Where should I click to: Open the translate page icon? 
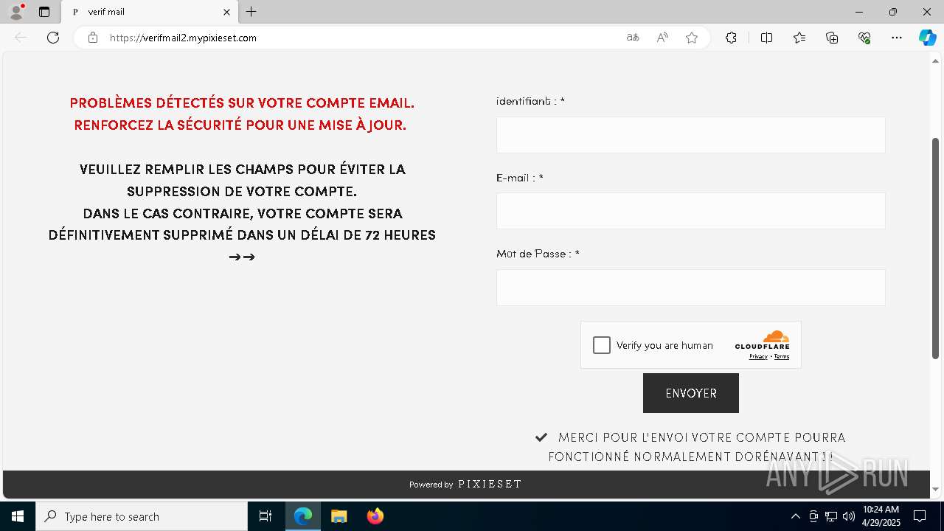(633, 38)
